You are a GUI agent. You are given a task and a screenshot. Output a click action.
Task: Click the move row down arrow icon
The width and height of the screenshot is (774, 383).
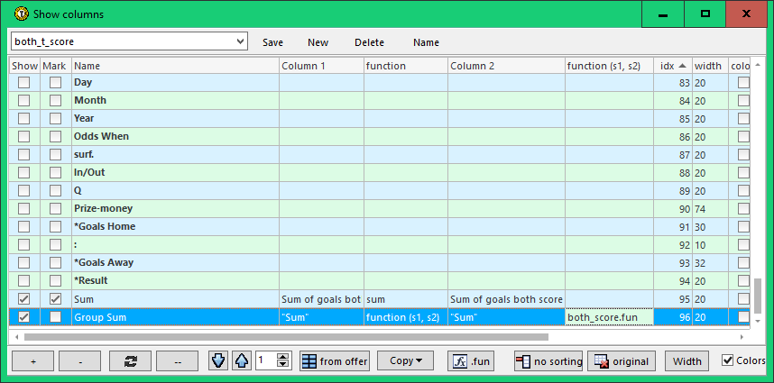click(218, 360)
